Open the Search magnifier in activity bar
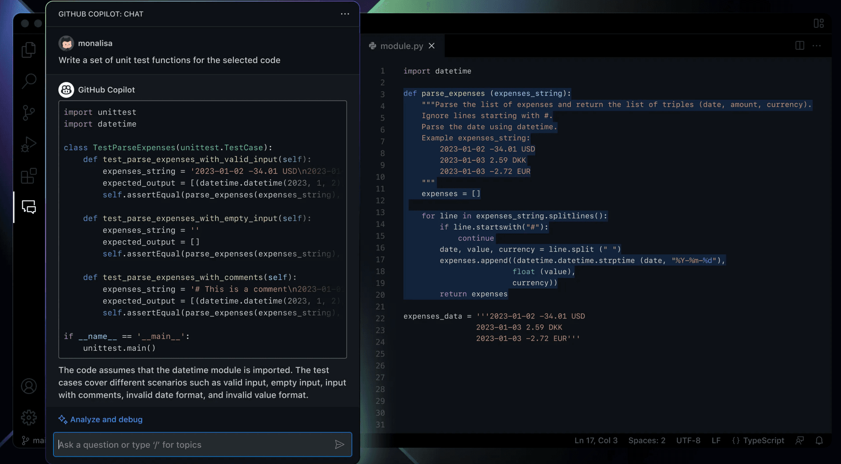Viewport: 841px width, 464px height. (x=29, y=81)
